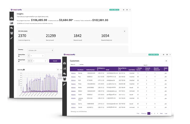Open customers people icon in Insights window sidebar

coord(12,33)
